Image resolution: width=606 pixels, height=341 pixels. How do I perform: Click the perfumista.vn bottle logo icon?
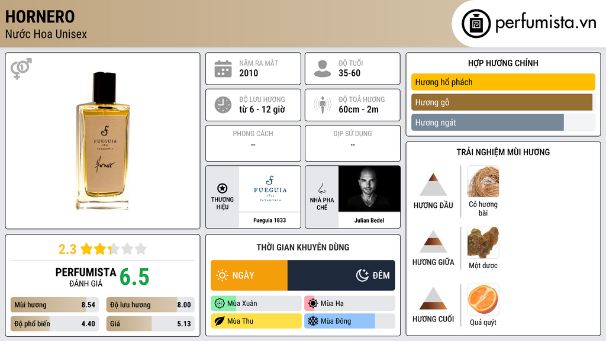coord(476,24)
